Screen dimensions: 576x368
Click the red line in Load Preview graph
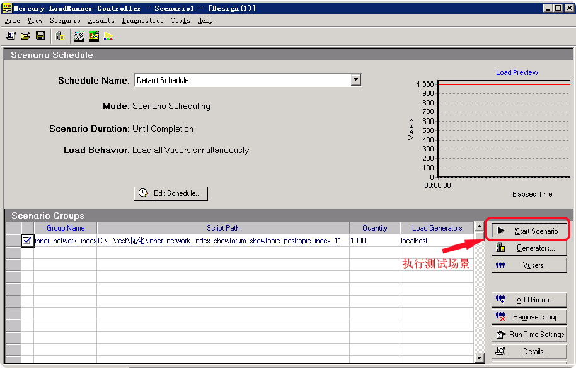(x=504, y=84)
